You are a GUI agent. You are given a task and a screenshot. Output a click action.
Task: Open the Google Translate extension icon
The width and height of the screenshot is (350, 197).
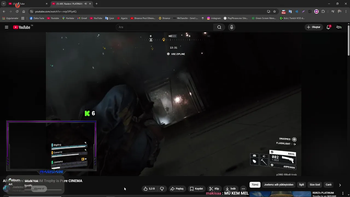click(x=290, y=11)
